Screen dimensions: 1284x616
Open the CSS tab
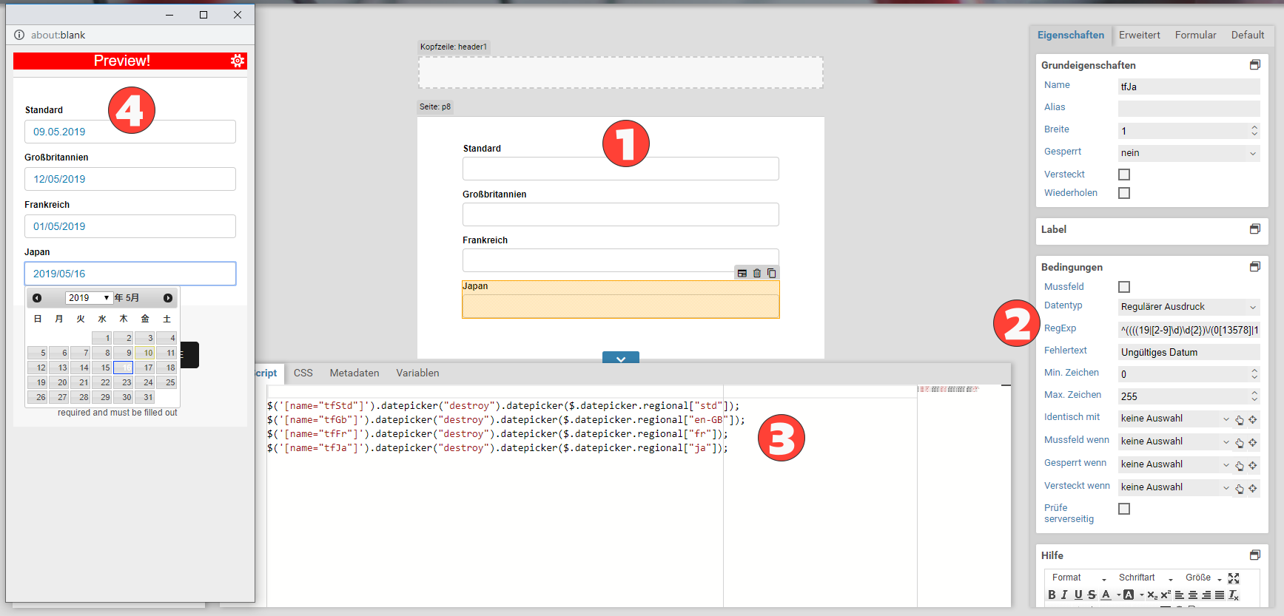pos(303,373)
